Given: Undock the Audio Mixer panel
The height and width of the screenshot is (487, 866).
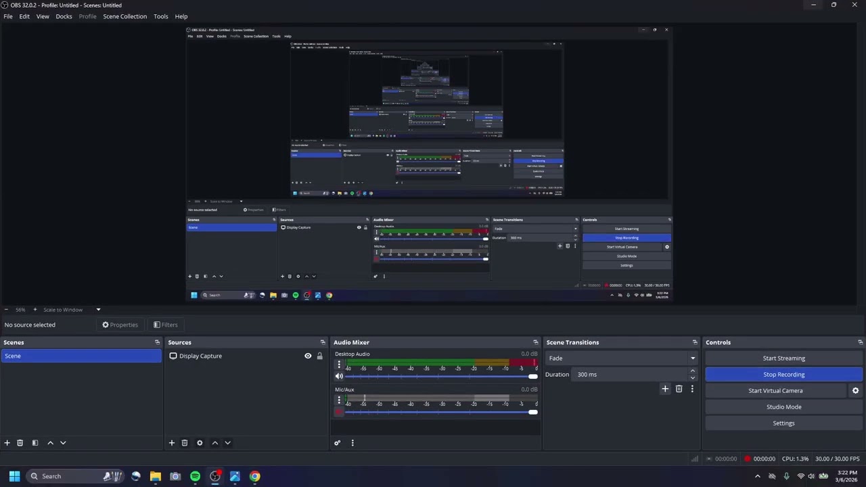Looking at the screenshot, I should [536, 342].
